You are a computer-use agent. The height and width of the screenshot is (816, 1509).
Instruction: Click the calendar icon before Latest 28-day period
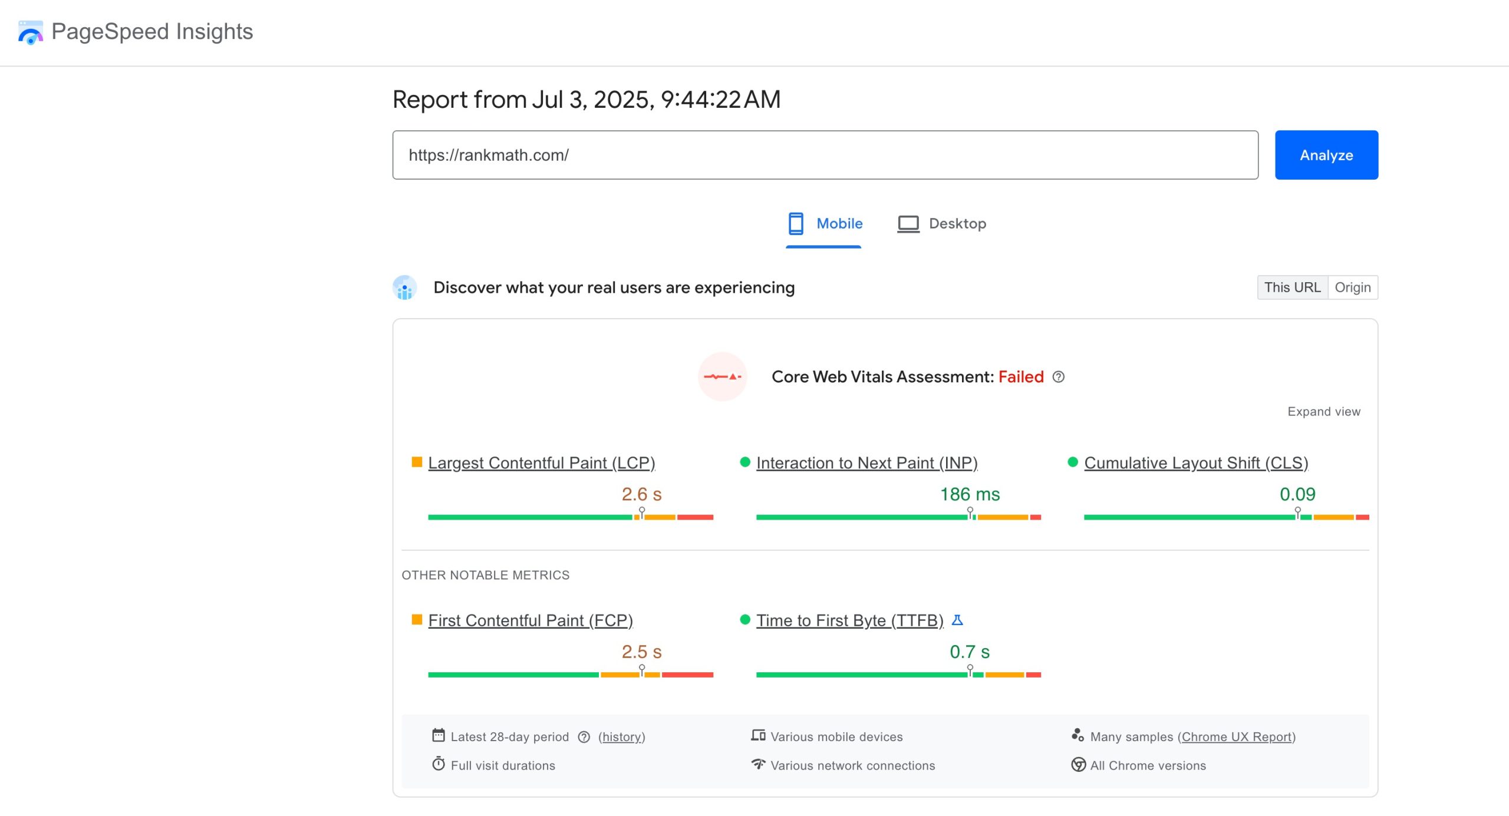click(x=439, y=736)
